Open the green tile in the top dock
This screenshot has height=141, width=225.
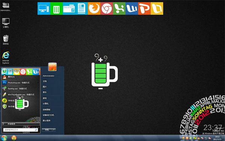(119, 8)
